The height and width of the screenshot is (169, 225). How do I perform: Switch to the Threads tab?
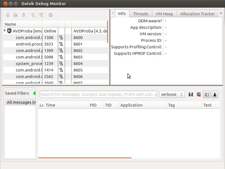tap(141, 14)
